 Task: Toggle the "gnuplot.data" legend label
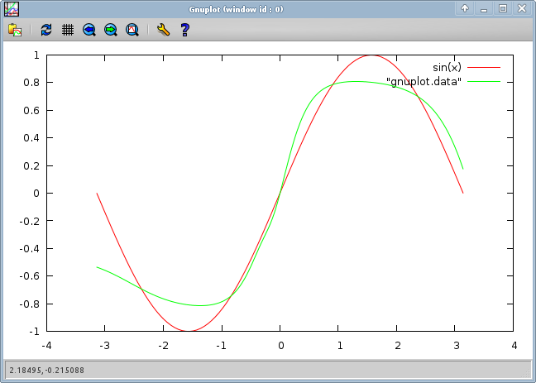point(424,81)
